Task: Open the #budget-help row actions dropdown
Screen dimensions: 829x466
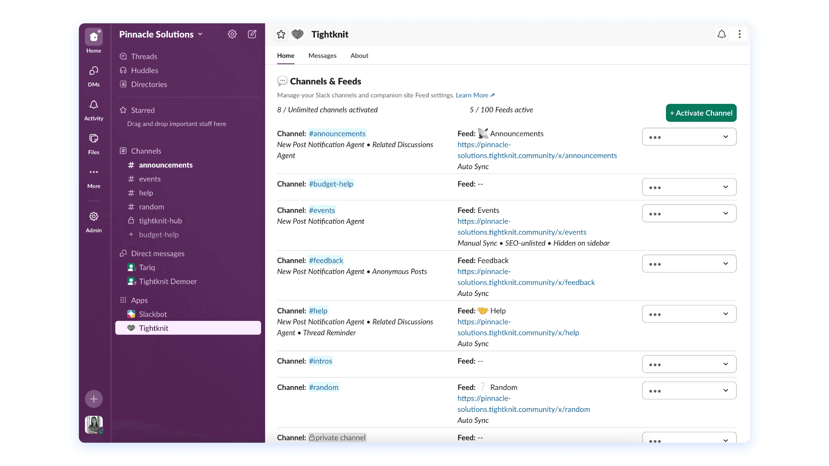Action: (689, 187)
